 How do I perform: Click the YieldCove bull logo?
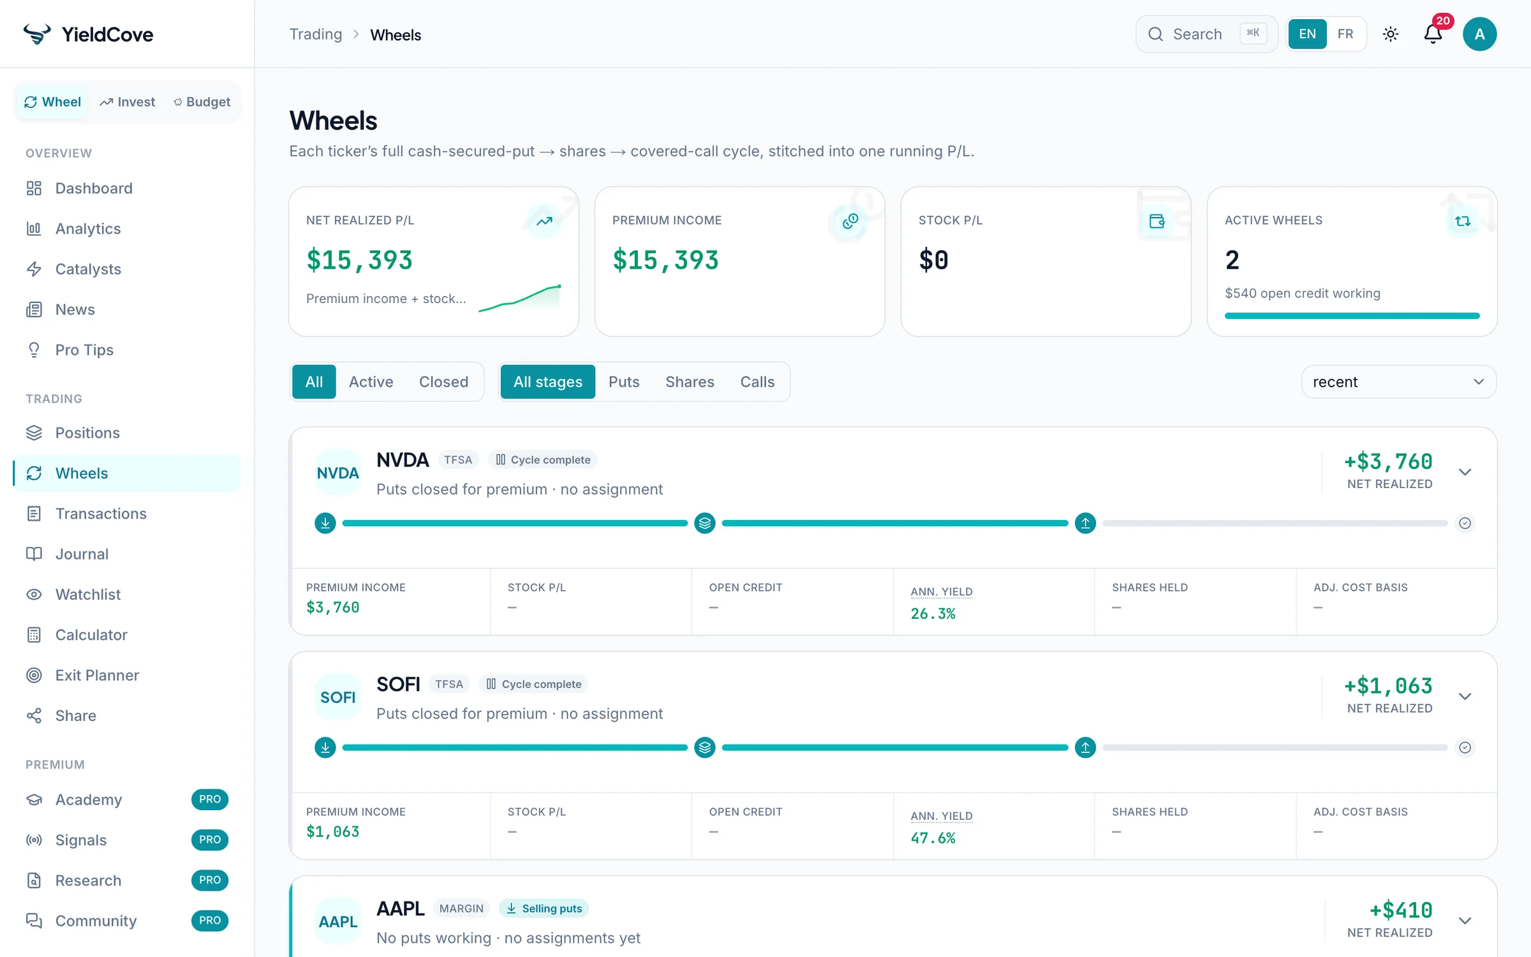pos(37,34)
